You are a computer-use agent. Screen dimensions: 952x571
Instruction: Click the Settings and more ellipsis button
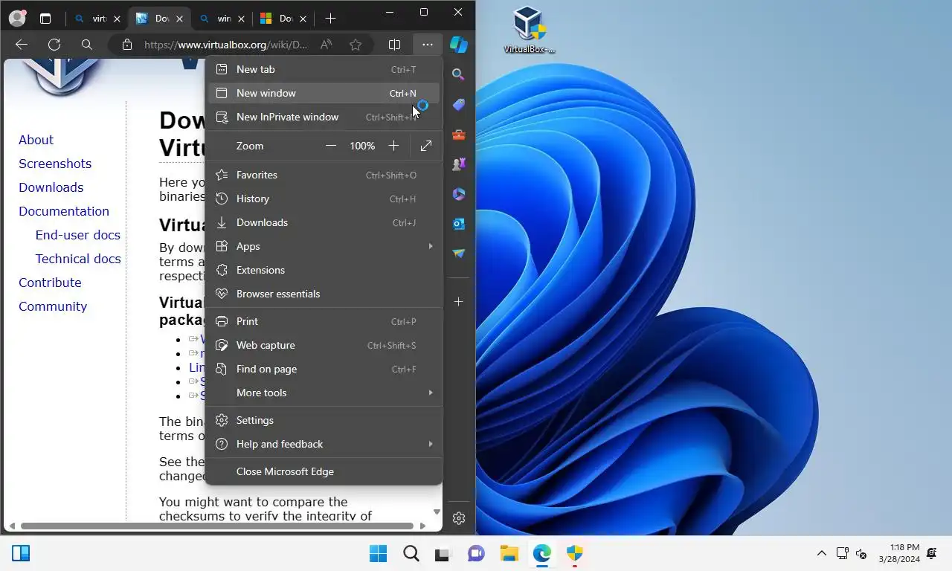[x=427, y=45]
